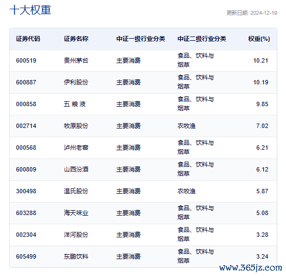
Task: Click weight value 7.02
Action: click(262, 126)
